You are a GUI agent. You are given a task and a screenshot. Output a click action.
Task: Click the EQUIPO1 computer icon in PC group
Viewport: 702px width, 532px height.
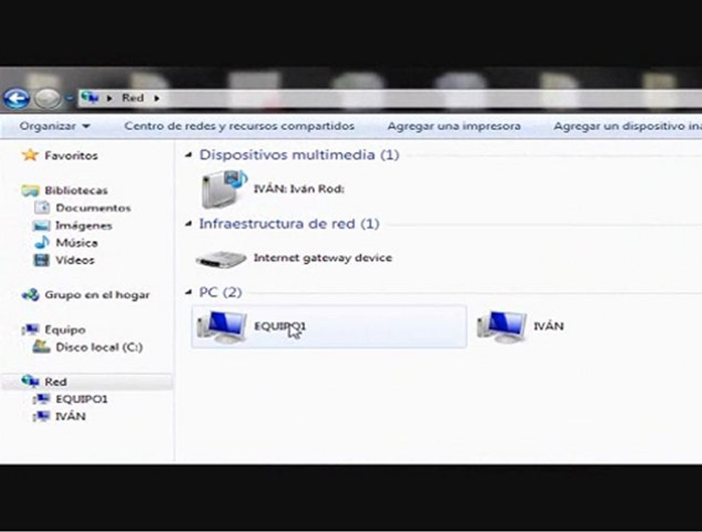click(x=222, y=327)
